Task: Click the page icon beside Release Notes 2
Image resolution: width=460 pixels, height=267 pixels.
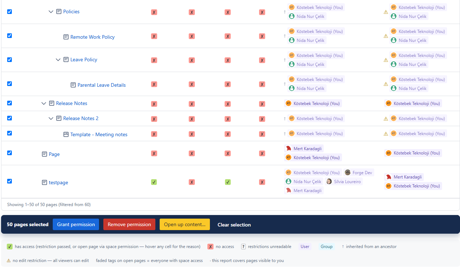Action: [x=59, y=118]
